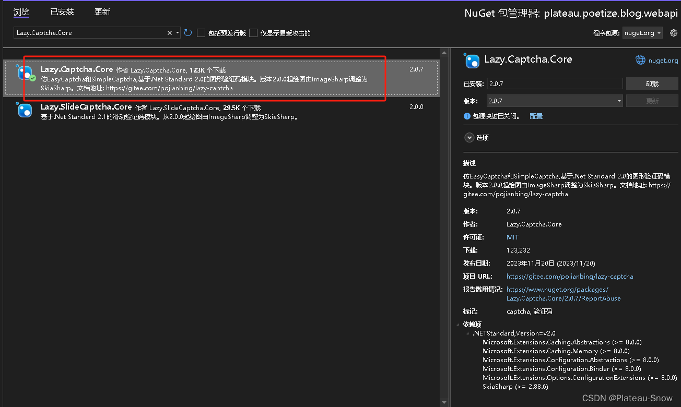Clear the search box using the X icon

169,32
